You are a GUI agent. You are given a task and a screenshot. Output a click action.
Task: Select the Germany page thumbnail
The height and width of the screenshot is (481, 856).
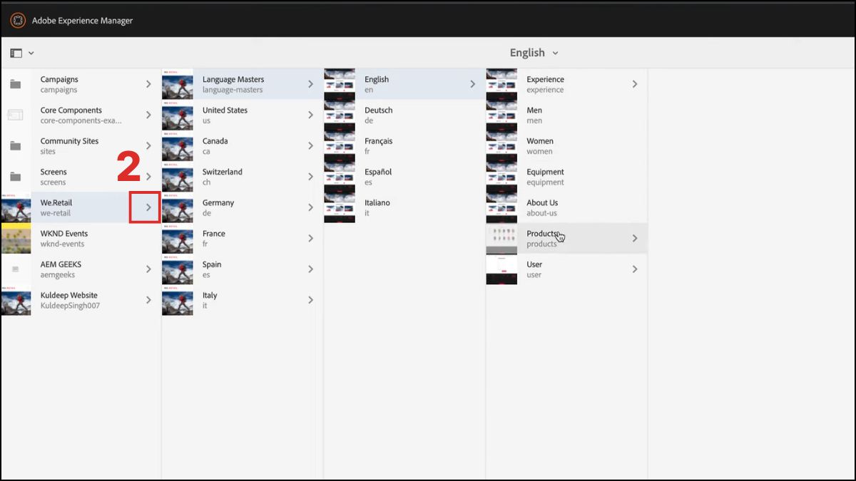pyautogui.click(x=178, y=207)
